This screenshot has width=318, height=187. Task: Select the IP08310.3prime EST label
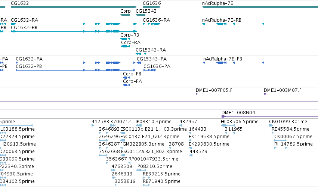pos(154,122)
